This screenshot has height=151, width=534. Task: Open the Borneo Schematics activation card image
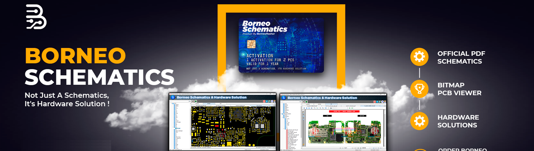pyautogui.click(x=281, y=45)
